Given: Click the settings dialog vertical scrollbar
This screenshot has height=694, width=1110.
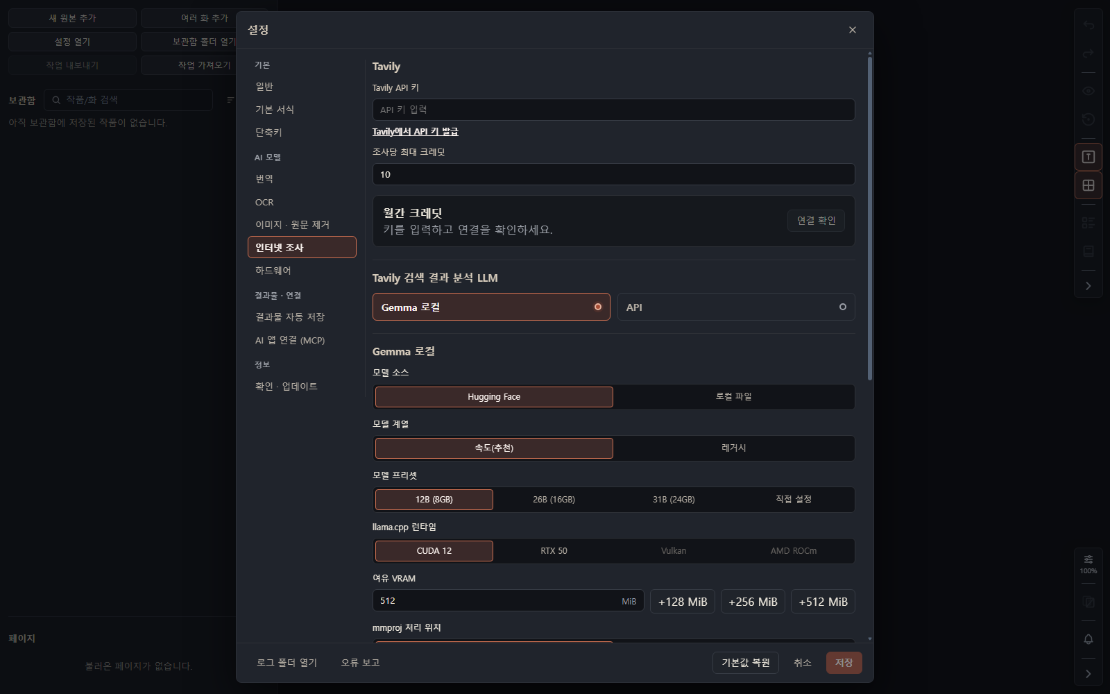Looking at the screenshot, I should (x=870, y=219).
